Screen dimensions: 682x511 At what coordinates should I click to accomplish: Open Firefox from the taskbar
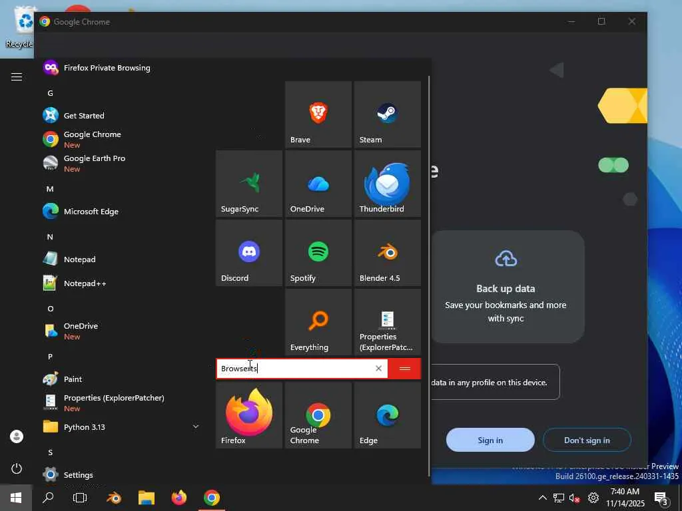coord(178,498)
